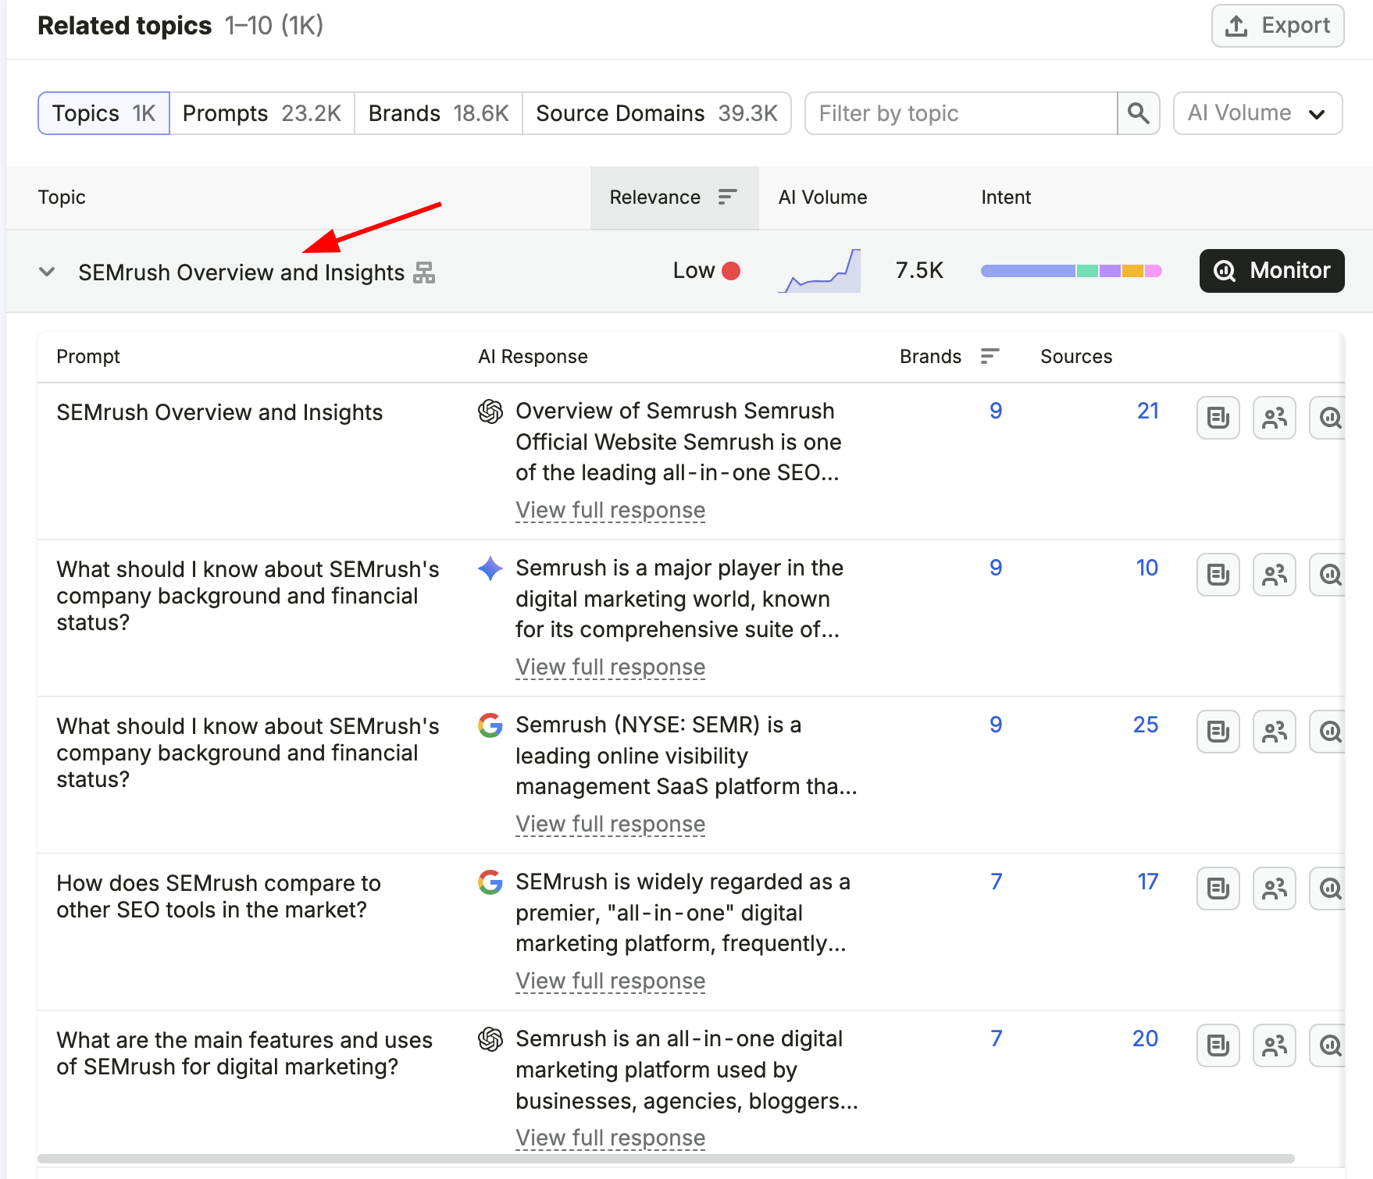This screenshot has height=1179, width=1373.
Task: Click the search magnifier button
Action: click(x=1139, y=113)
